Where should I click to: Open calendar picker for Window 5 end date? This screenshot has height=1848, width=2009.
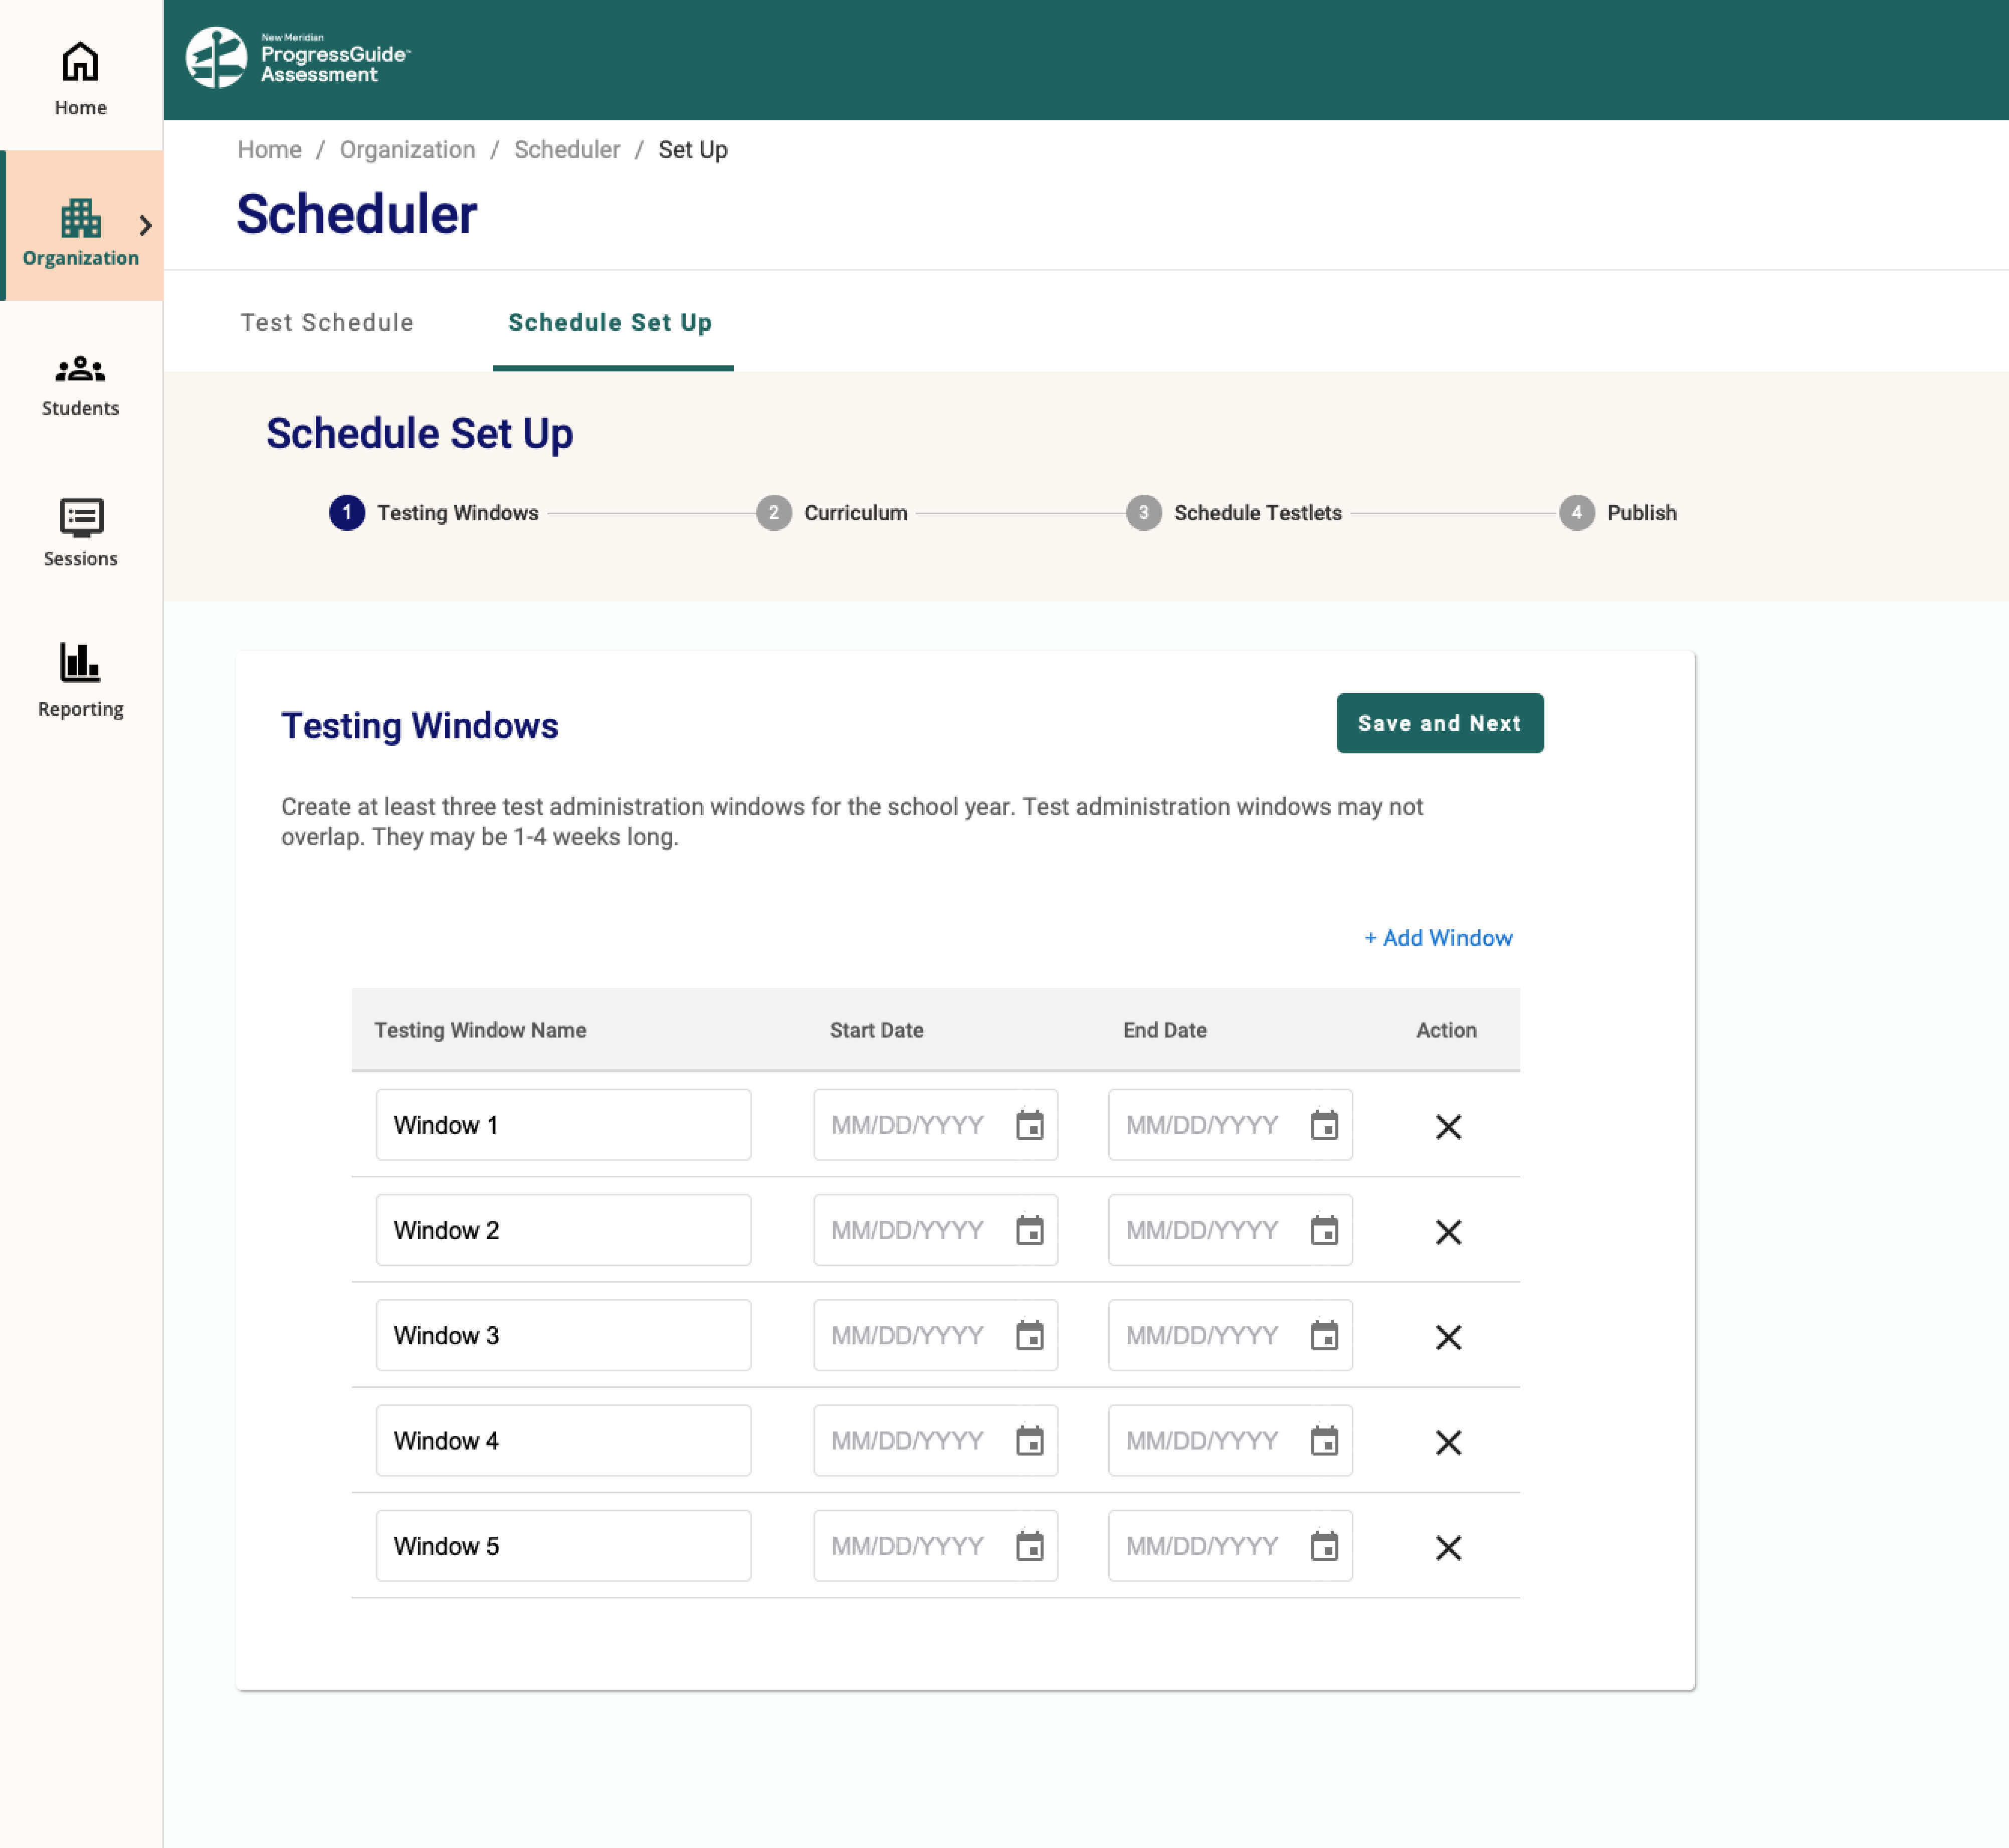tap(1324, 1547)
